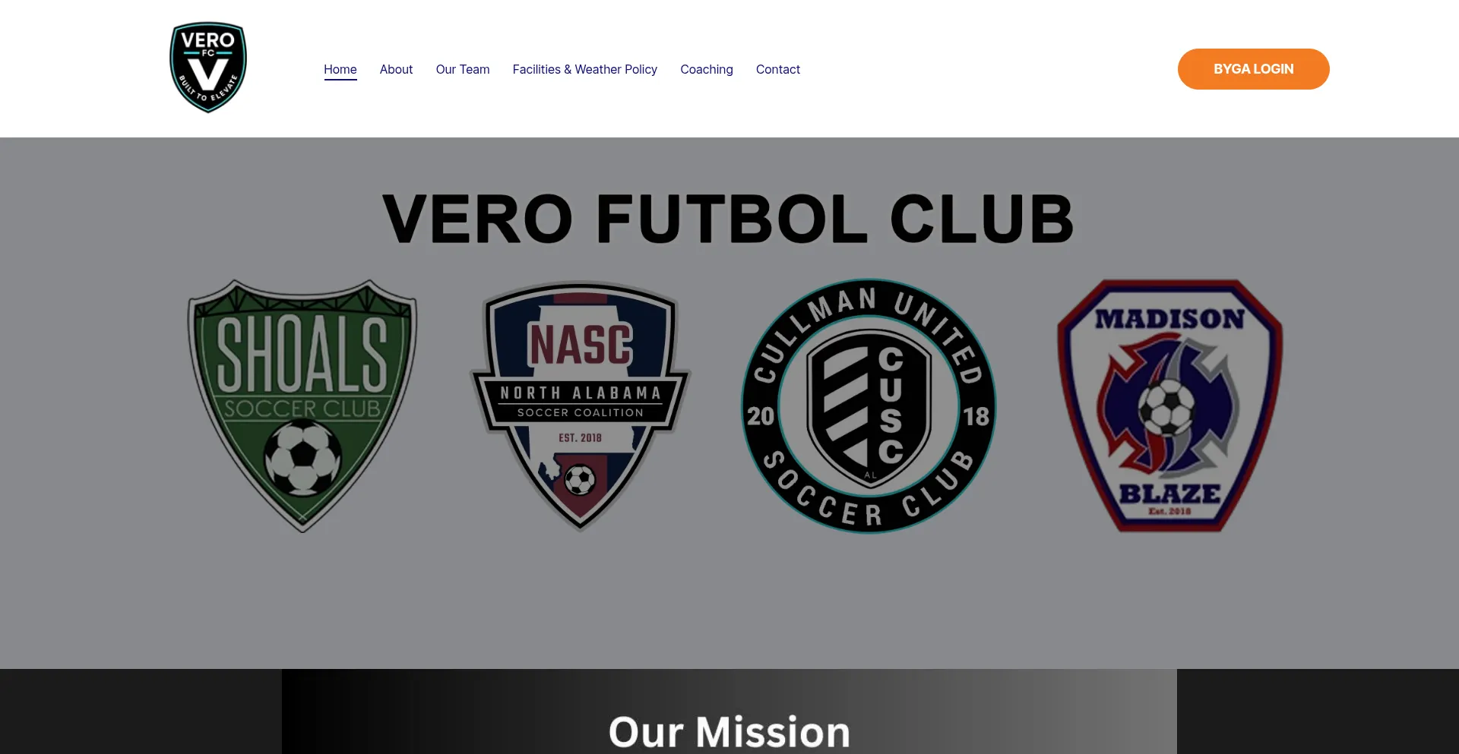Go to the About page

396,69
